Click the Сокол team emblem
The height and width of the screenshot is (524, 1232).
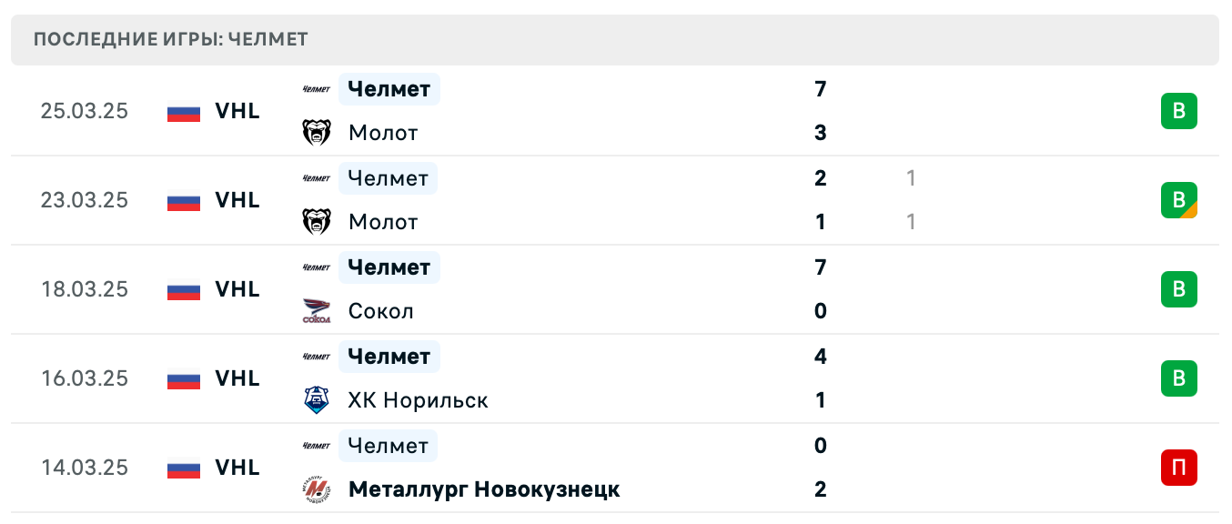318,311
